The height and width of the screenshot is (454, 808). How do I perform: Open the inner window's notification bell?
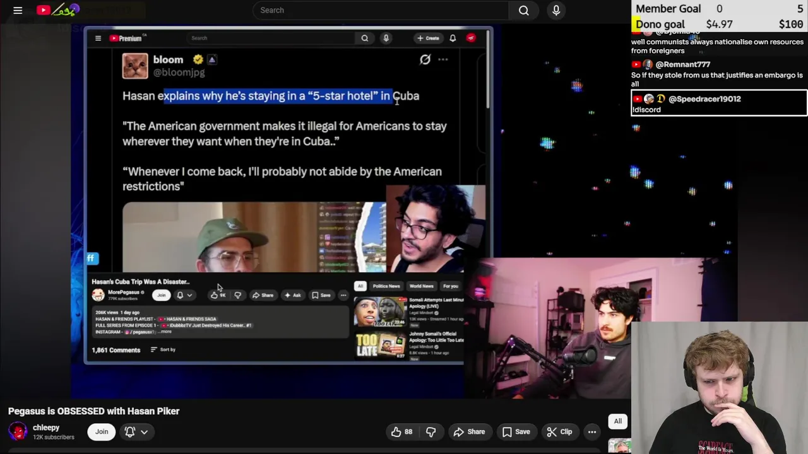click(x=453, y=38)
